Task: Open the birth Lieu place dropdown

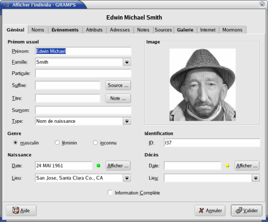Action: point(127,178)
